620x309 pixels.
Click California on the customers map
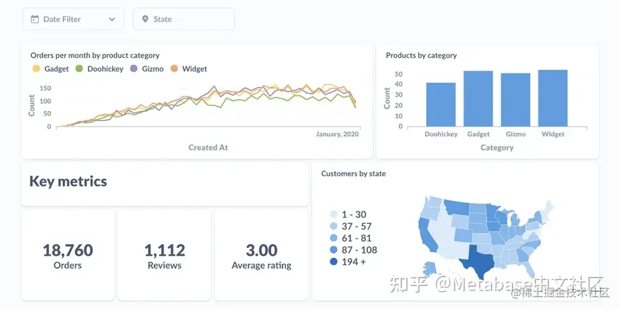coord(426,235)
